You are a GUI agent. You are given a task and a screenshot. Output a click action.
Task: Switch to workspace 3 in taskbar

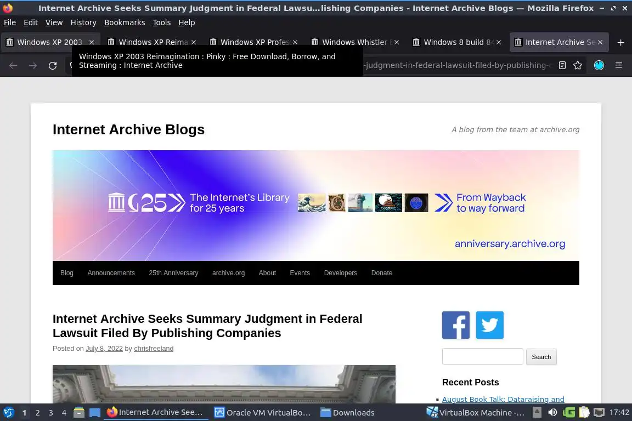pos(51,413)
